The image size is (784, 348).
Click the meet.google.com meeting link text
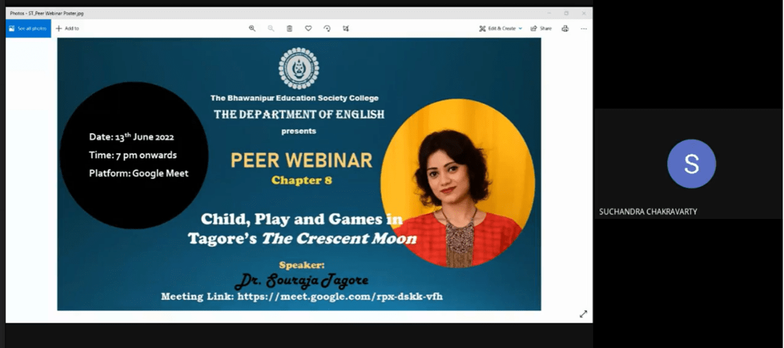point(339,297)
